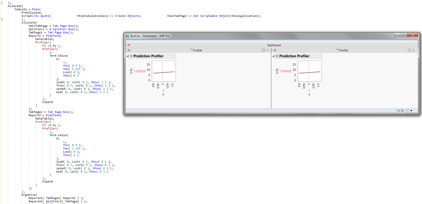Open the left Profiler panel's red triangle menu
The height and width of the screenshot is (204, 422).
tap(129, 50)
